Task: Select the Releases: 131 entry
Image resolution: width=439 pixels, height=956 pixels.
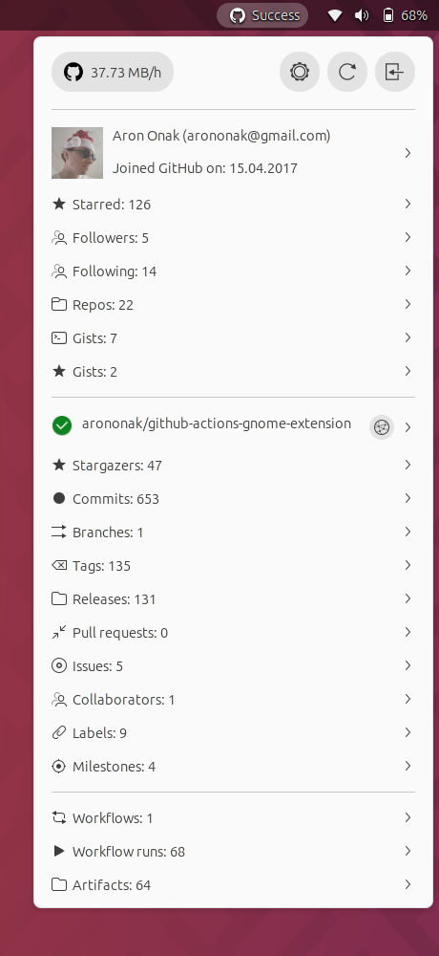Action: pos(233,598)
